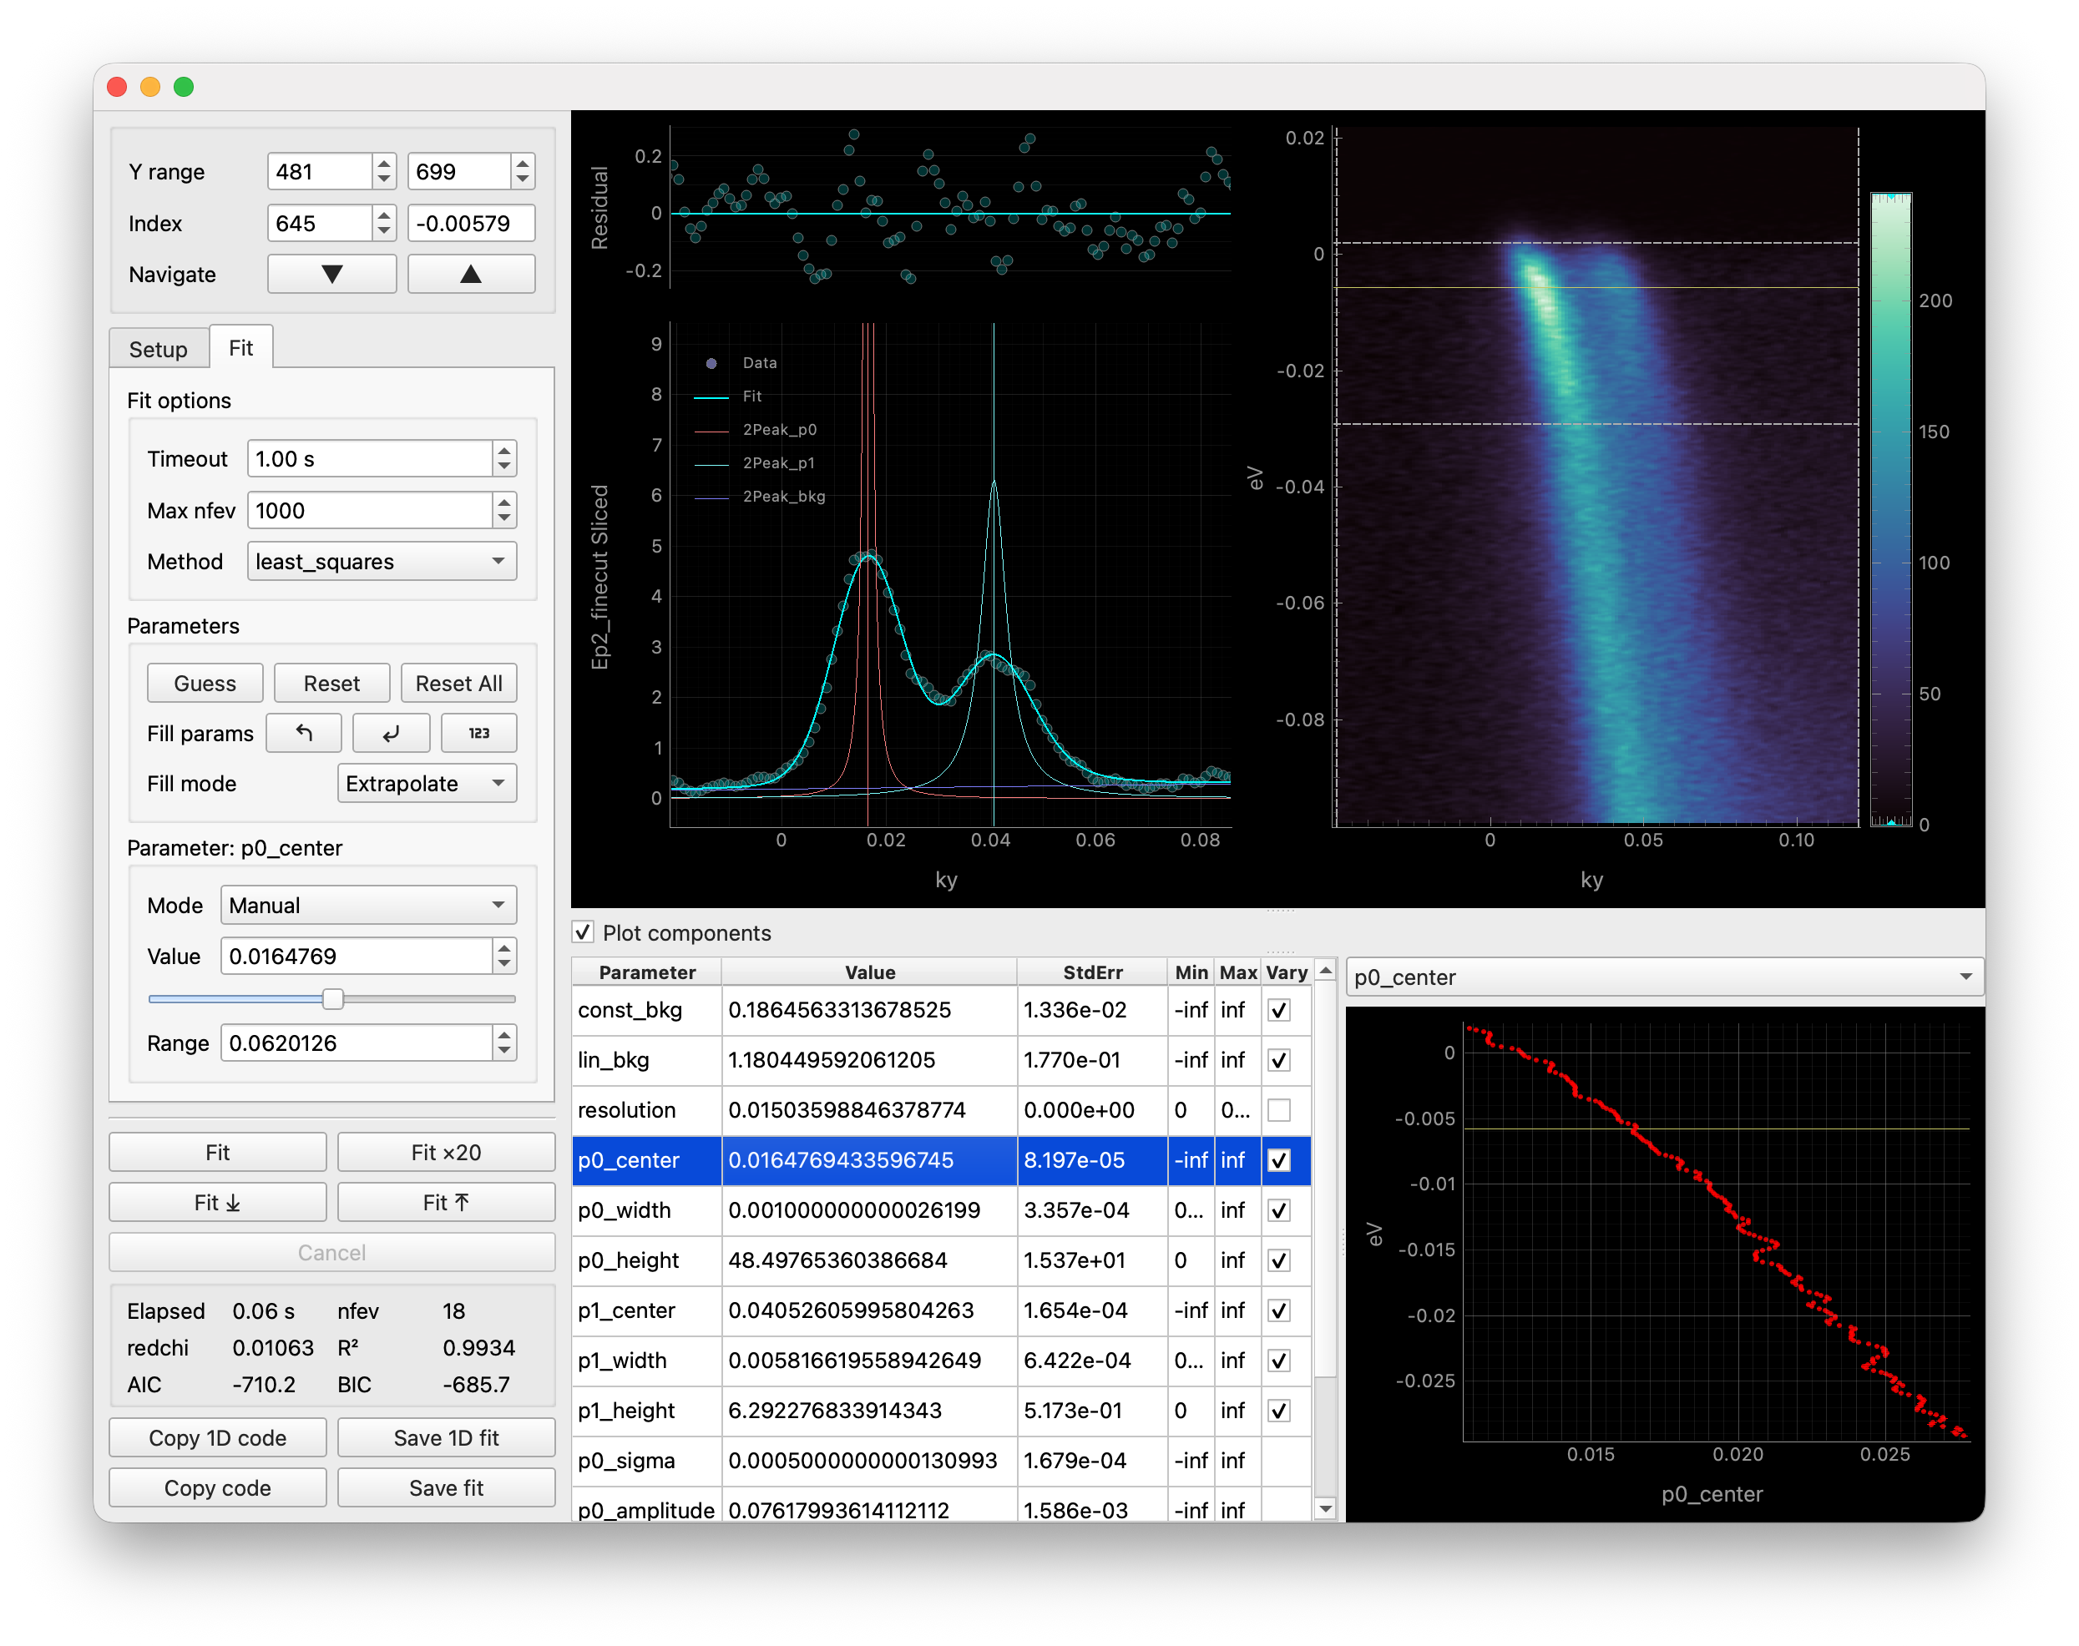Viewport: 2079px width, 1646px height.
Task: Click the Navigate down arrow icon
Action: pos(331,273)
